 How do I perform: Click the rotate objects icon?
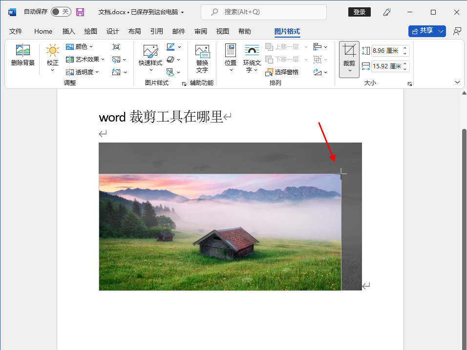pos(318,72)
